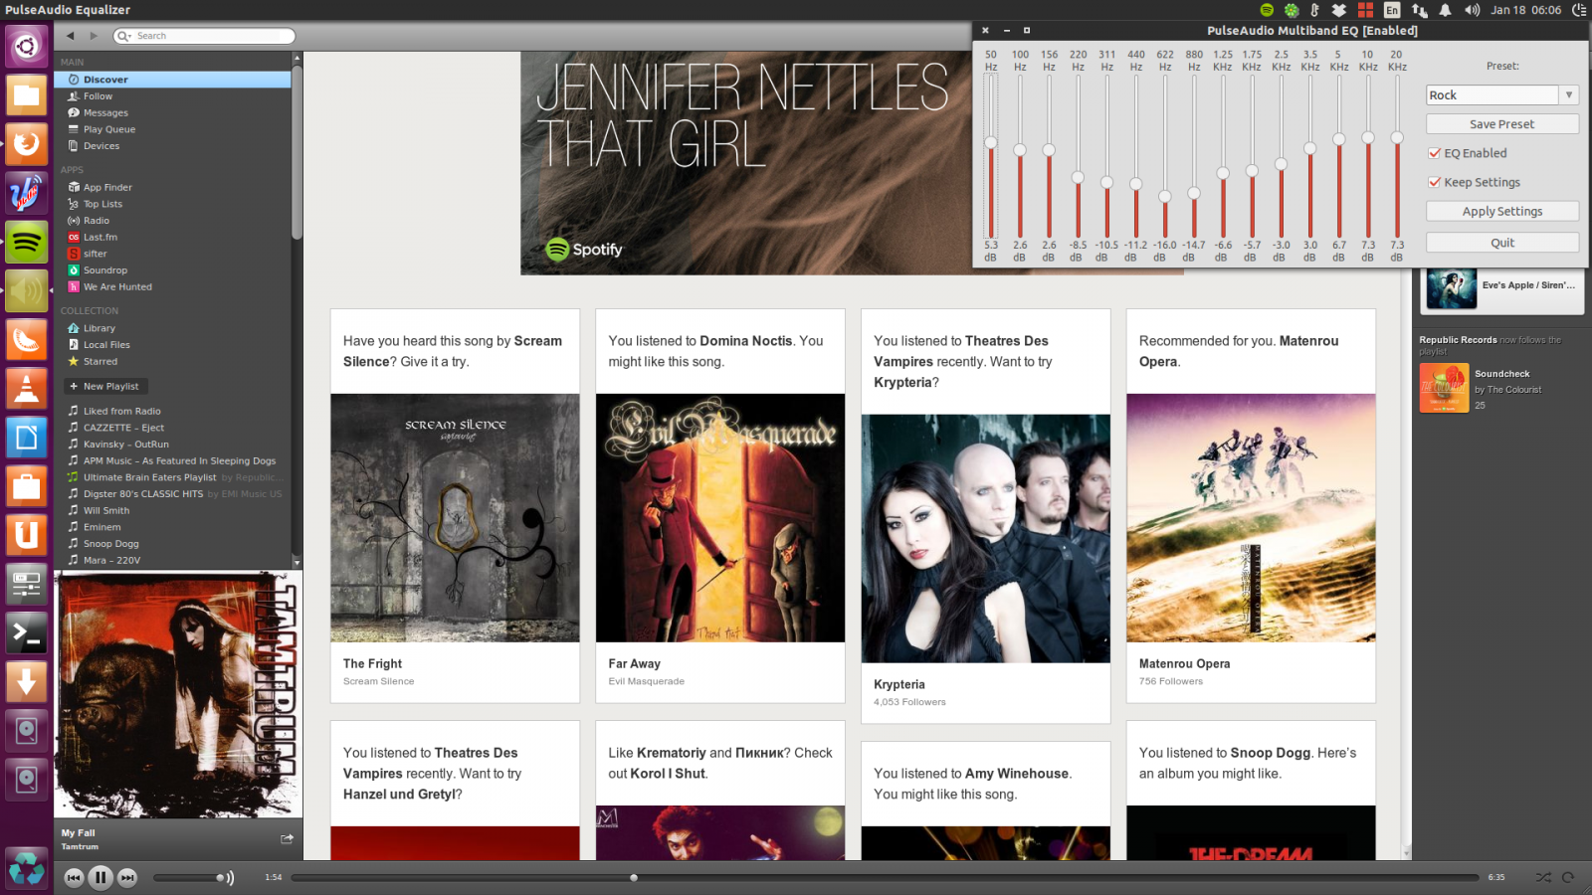Open the Terminal from the launcher
Image resolution: width=1592 pixels, height=895 pixels.
point(27,632)
